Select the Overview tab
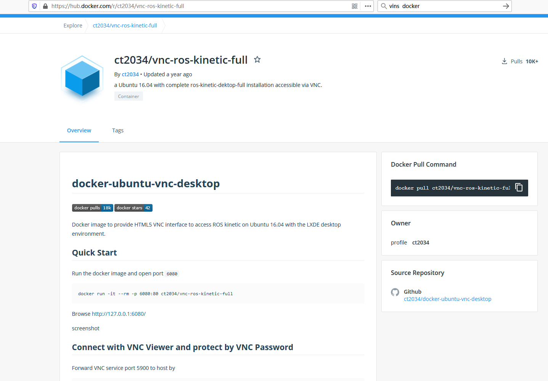 (79, 130)
